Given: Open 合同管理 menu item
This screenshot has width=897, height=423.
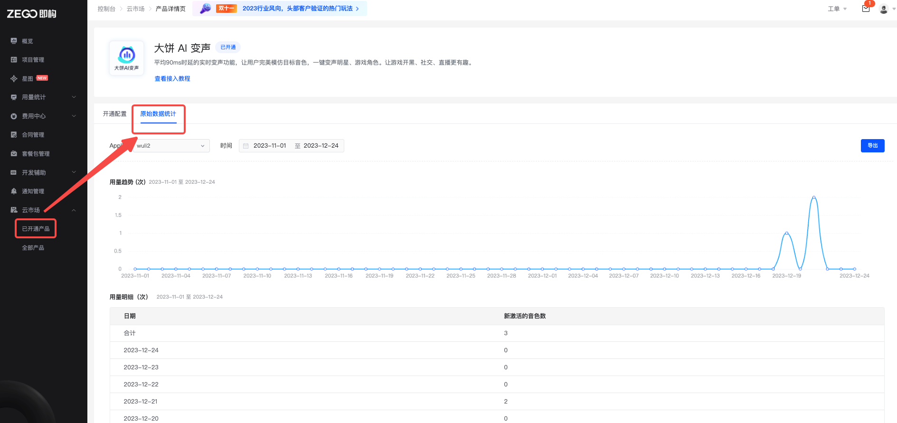Looking at the screenshot, I should tap(33, 135).
